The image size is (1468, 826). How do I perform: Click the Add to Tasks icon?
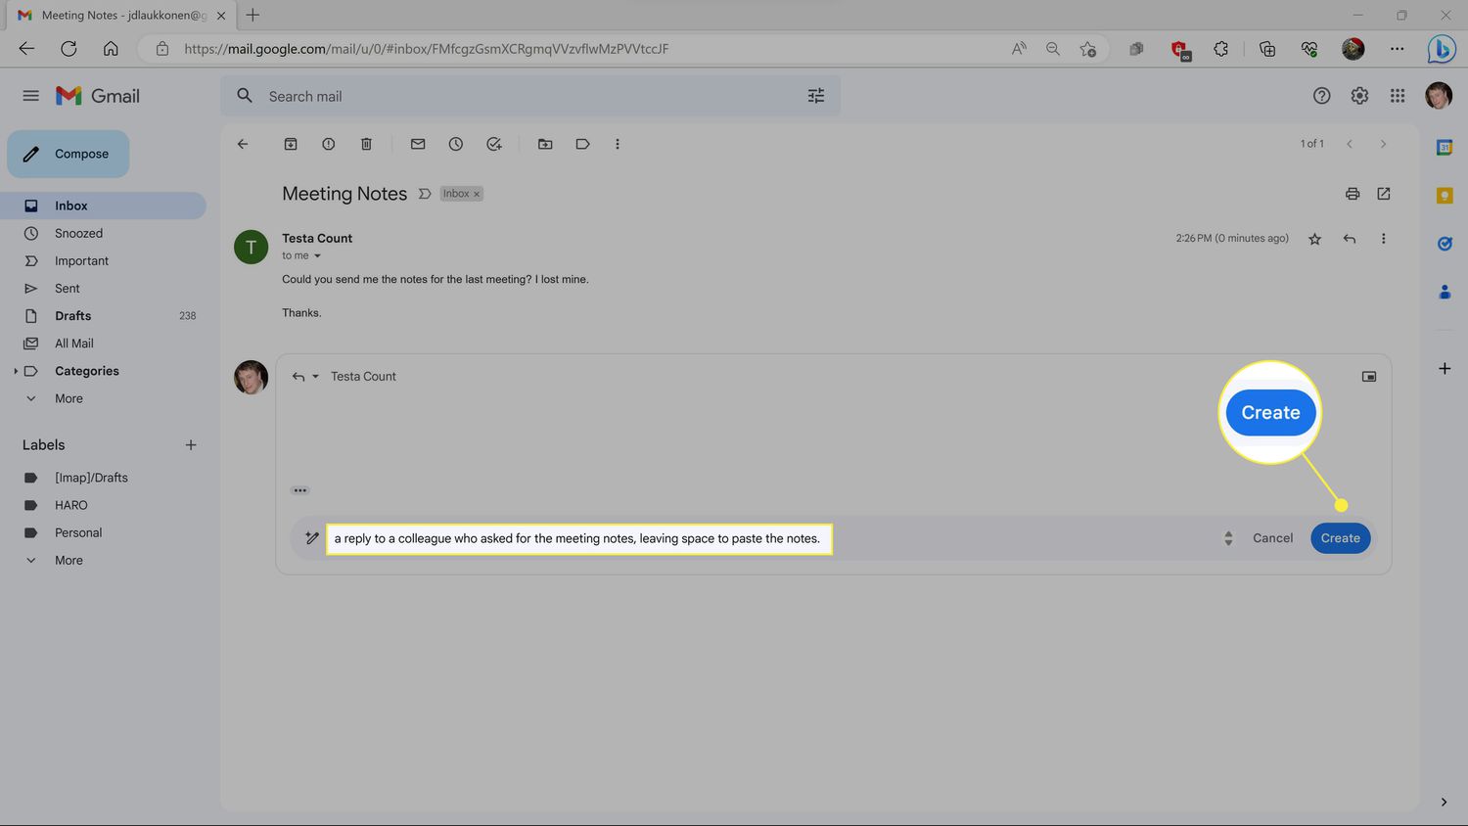tap(494, 144)
